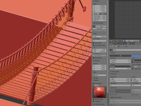Collapse the View panel
Image resolution: width=141 pixels, height=106 pixels.
(93, 34)
